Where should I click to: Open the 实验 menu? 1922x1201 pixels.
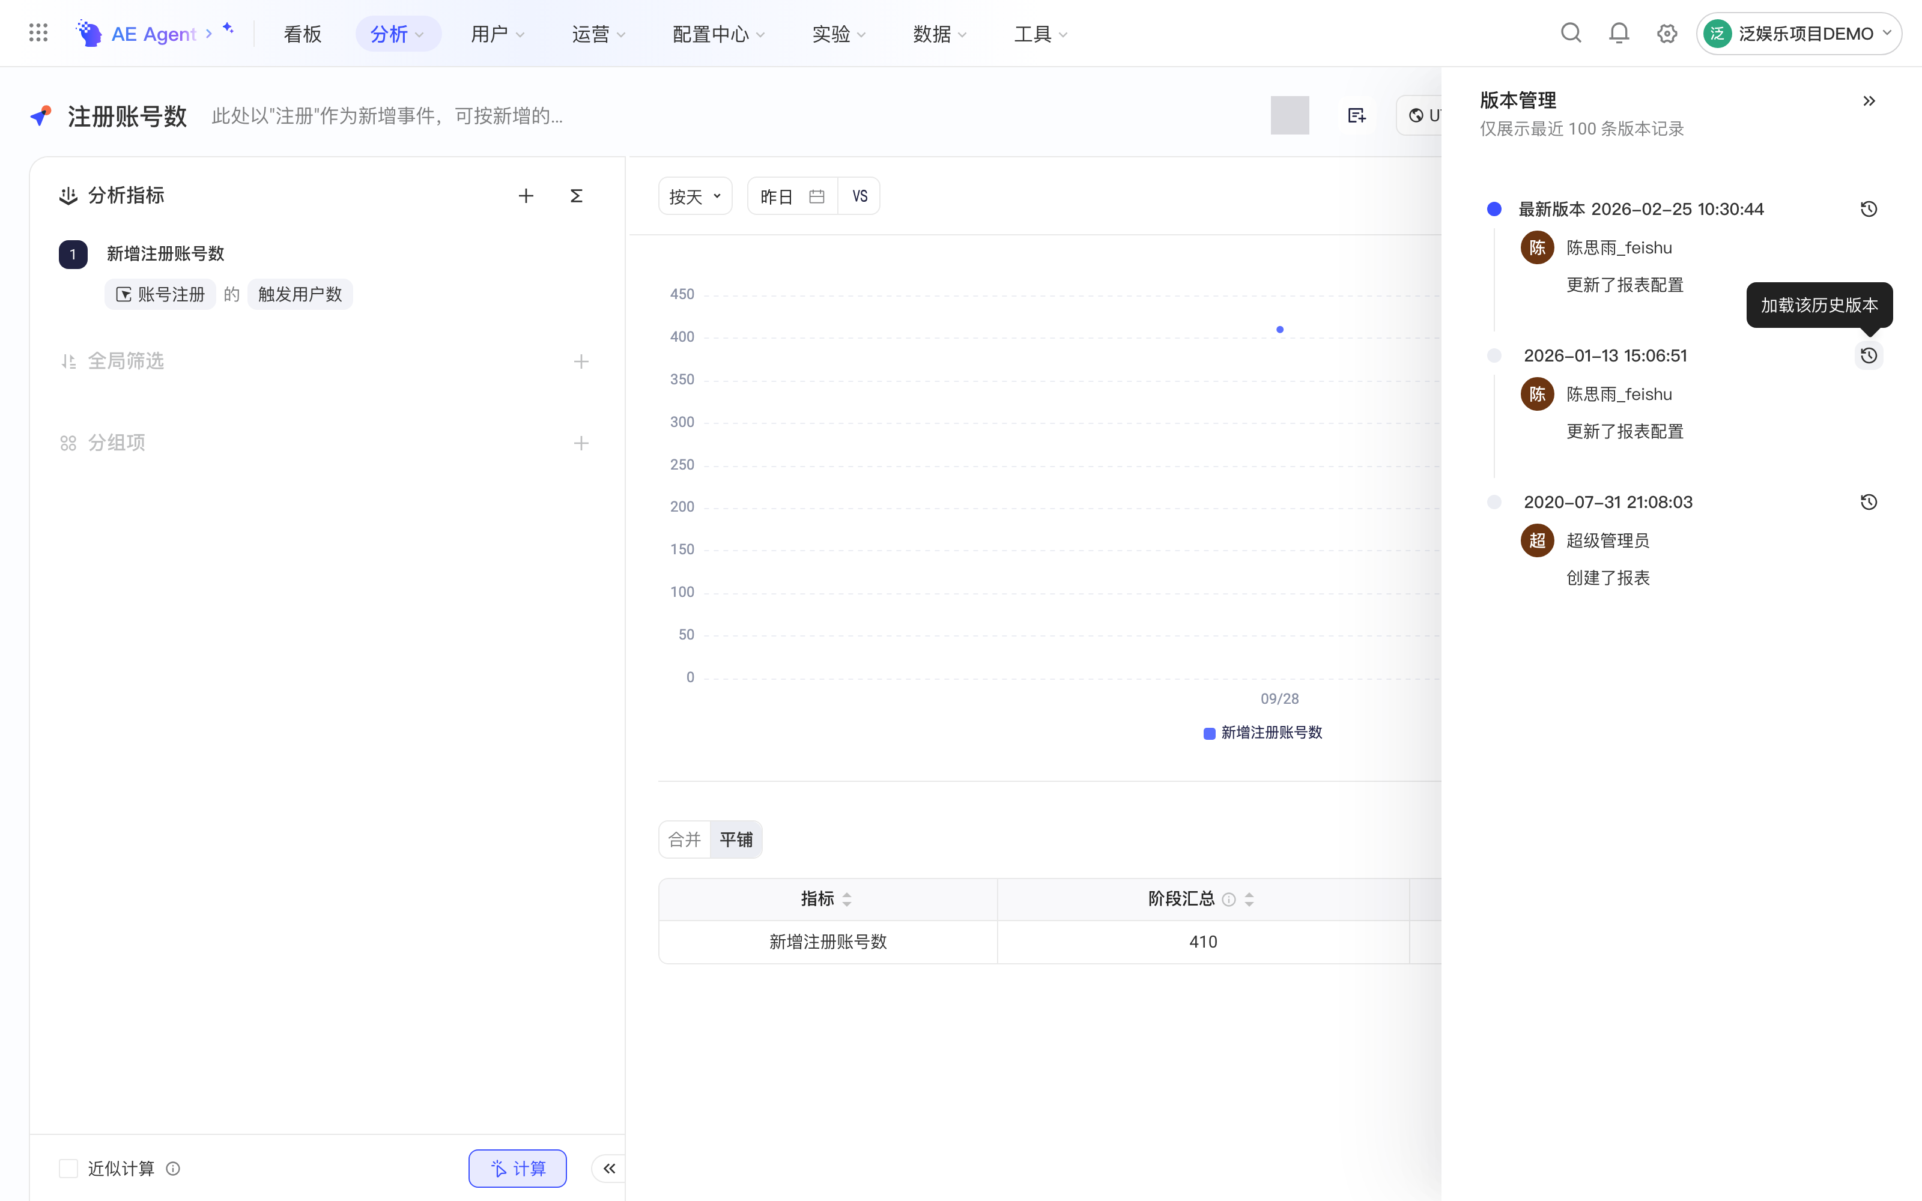point(840,34)
